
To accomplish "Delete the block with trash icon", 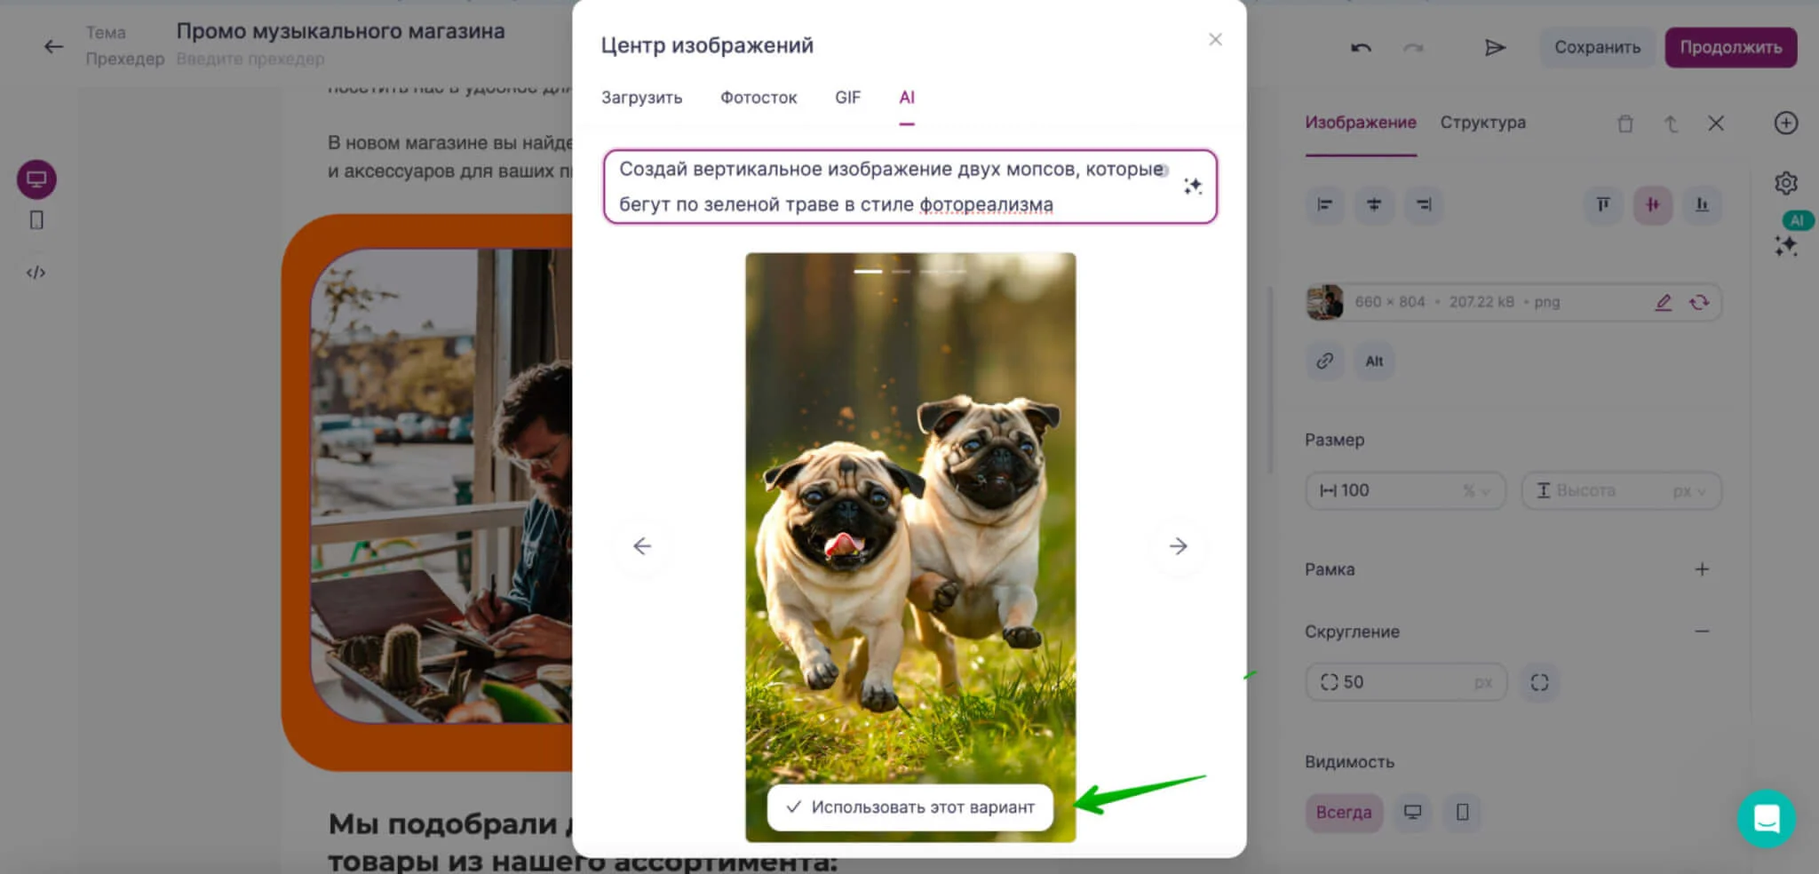I will click(x=1625, y=123).
